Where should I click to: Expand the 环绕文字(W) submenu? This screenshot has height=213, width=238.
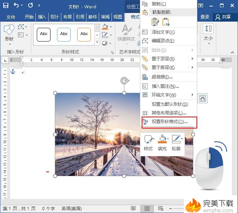(x=168, y=95)
